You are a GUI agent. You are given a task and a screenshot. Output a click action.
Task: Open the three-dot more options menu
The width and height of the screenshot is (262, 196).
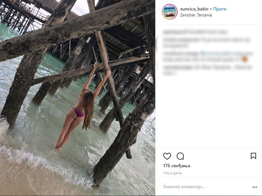[x=254, y=187]
